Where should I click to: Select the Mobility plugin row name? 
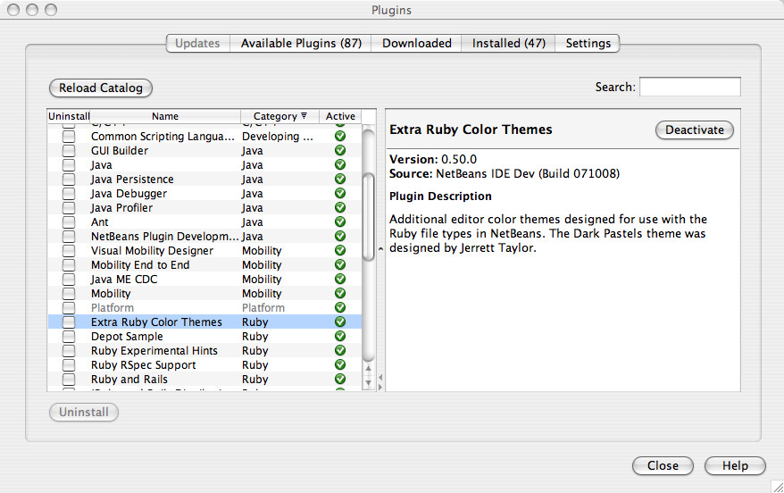pos(111,294)
